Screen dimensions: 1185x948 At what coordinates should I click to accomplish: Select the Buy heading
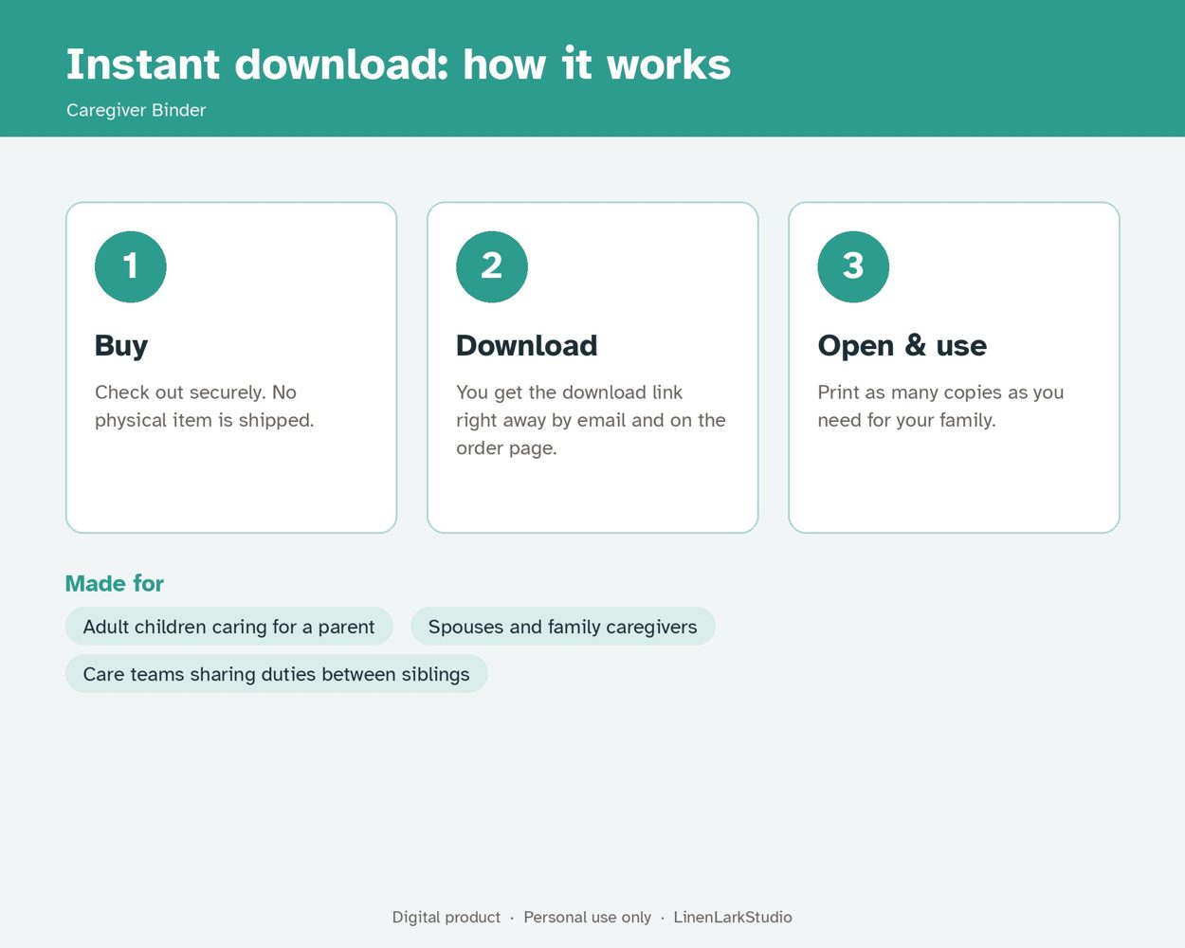coord(121,346)
